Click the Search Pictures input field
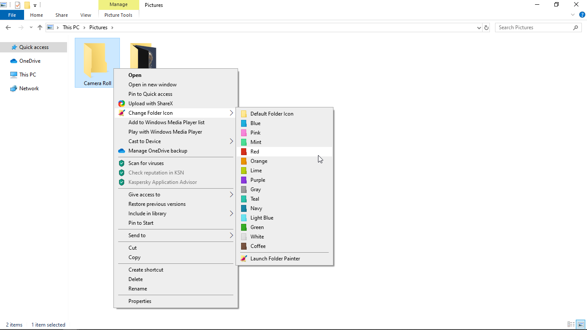The image size is (587, 330). click(x=534, y=27)
